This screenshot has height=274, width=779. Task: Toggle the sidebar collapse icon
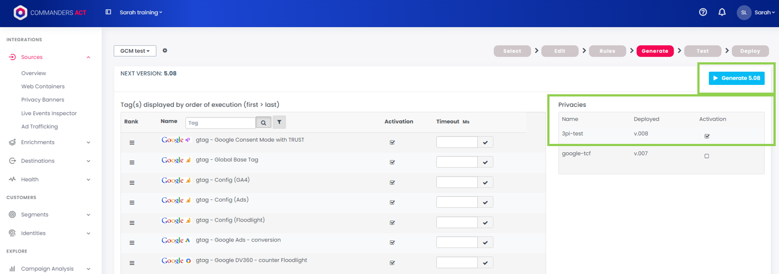tap(109, 12)
